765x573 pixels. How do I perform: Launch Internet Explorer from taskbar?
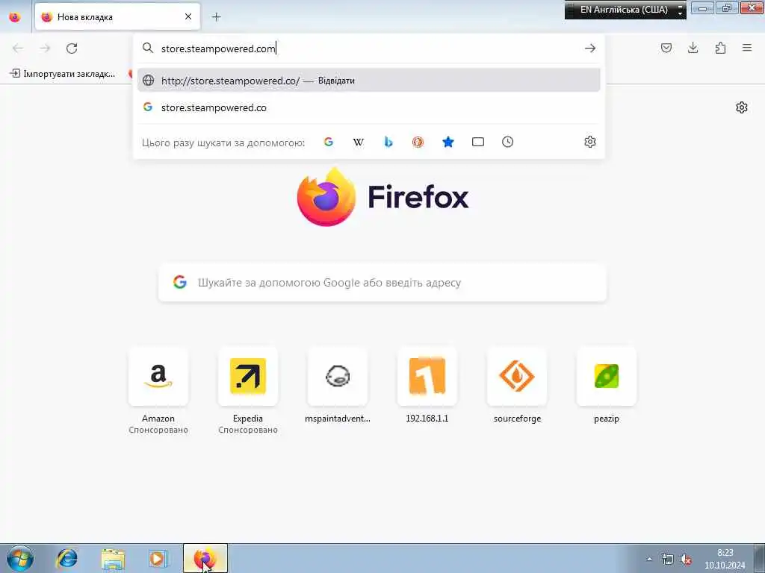(66, 558)
